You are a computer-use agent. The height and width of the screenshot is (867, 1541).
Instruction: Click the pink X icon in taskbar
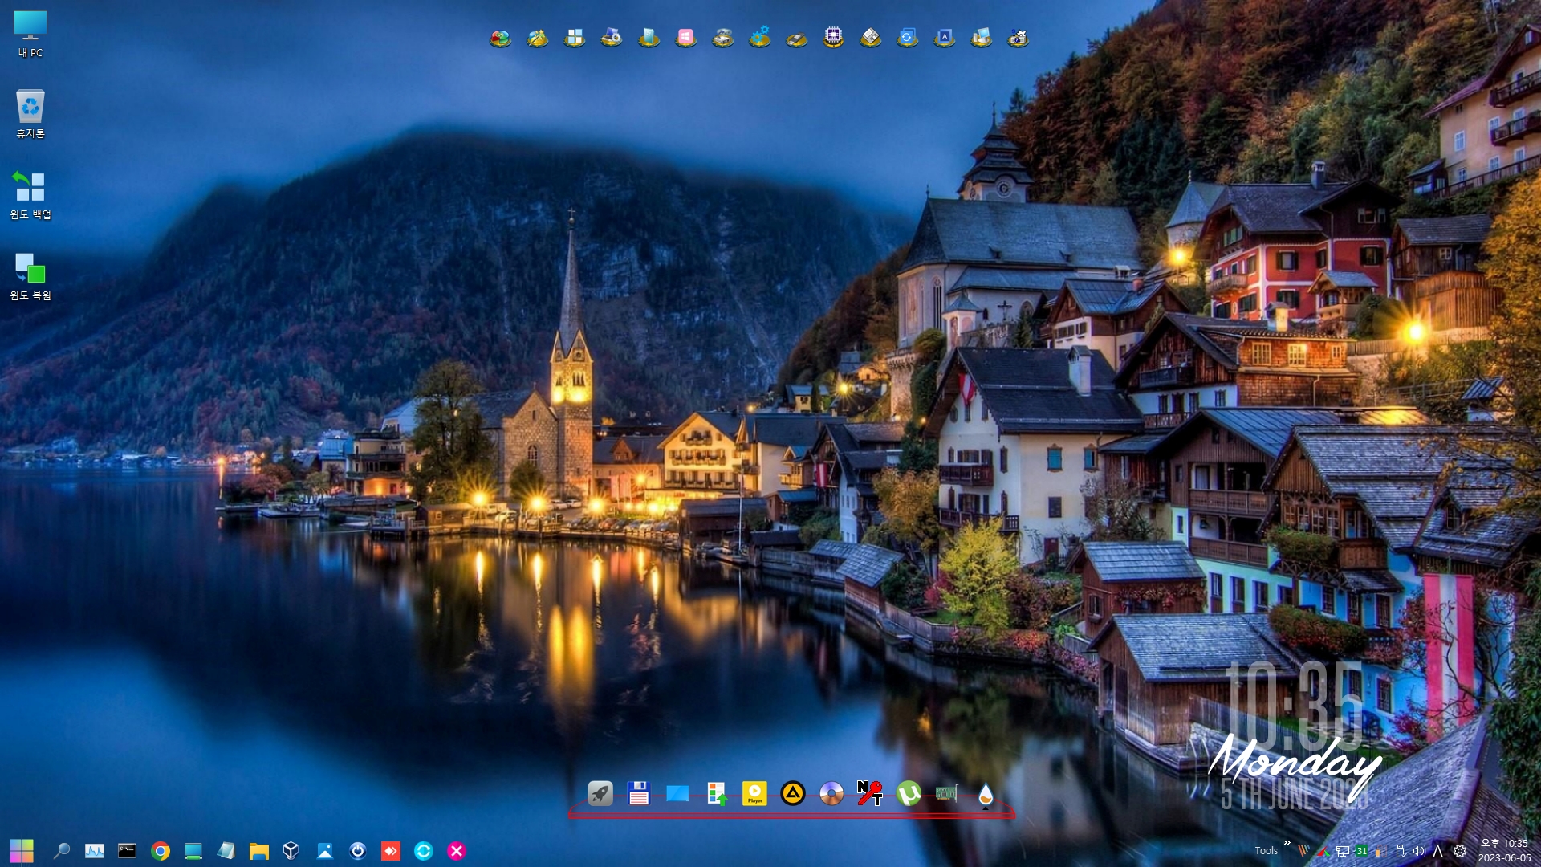coord(457,851)
